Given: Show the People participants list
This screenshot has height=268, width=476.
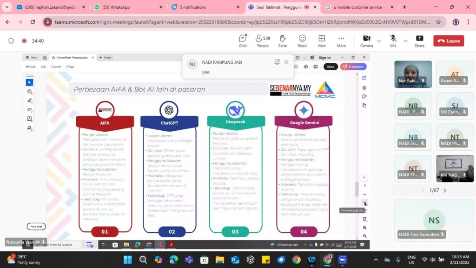Looking at the screenshot, I should point(263,40).
